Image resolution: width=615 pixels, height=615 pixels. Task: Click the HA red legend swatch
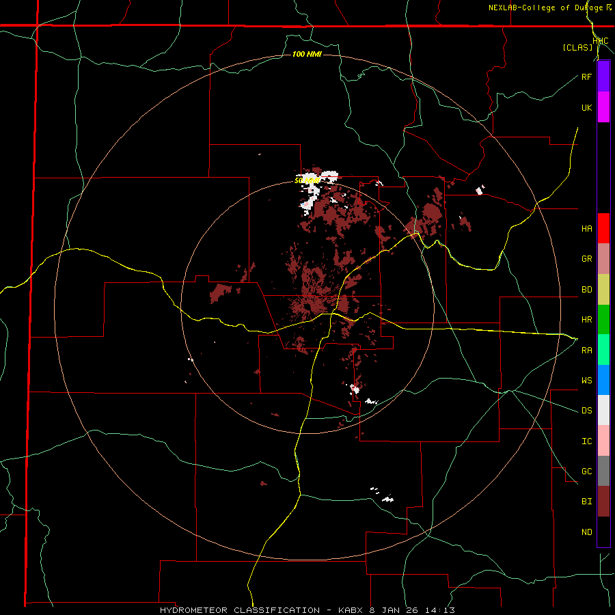[x=603, y=228]
